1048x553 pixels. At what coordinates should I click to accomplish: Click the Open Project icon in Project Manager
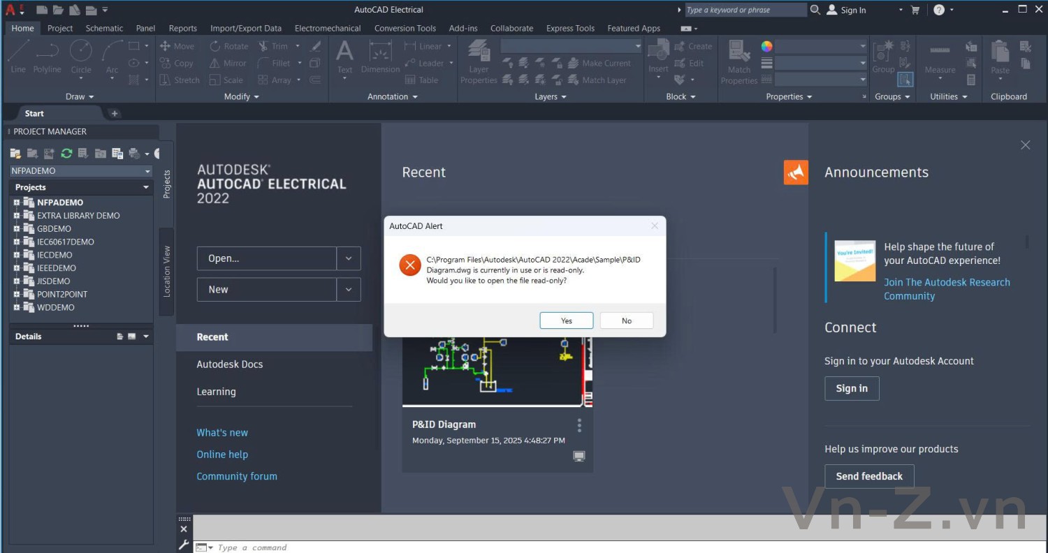[x=15, y=154]
